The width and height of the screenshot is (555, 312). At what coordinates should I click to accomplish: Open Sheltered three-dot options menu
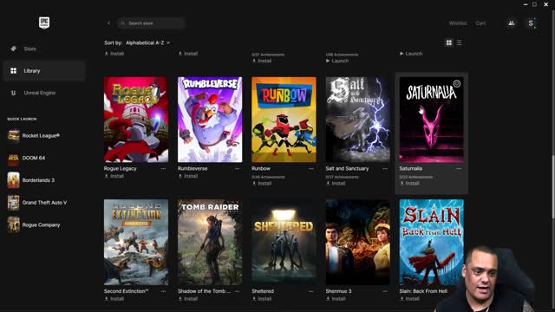[311, 291]
